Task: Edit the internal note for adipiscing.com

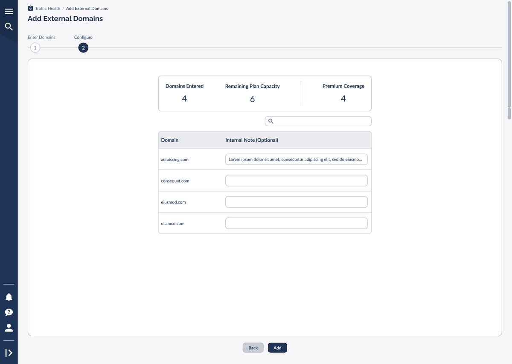Action: pyautogui.click(x=296, y=159)
